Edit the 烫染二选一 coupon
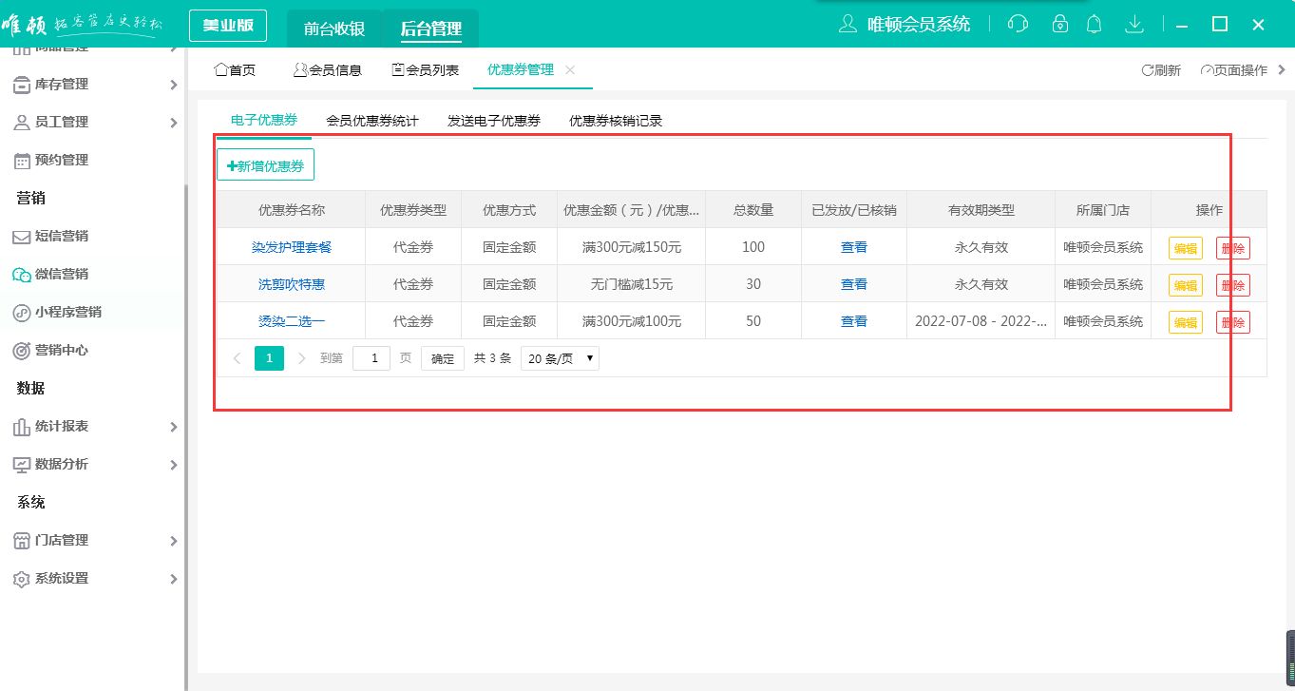This screenshot has width=1295, height=691. click(1185, 322)
